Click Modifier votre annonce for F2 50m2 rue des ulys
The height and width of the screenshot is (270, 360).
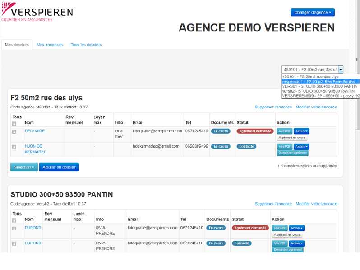coord(316,107)
